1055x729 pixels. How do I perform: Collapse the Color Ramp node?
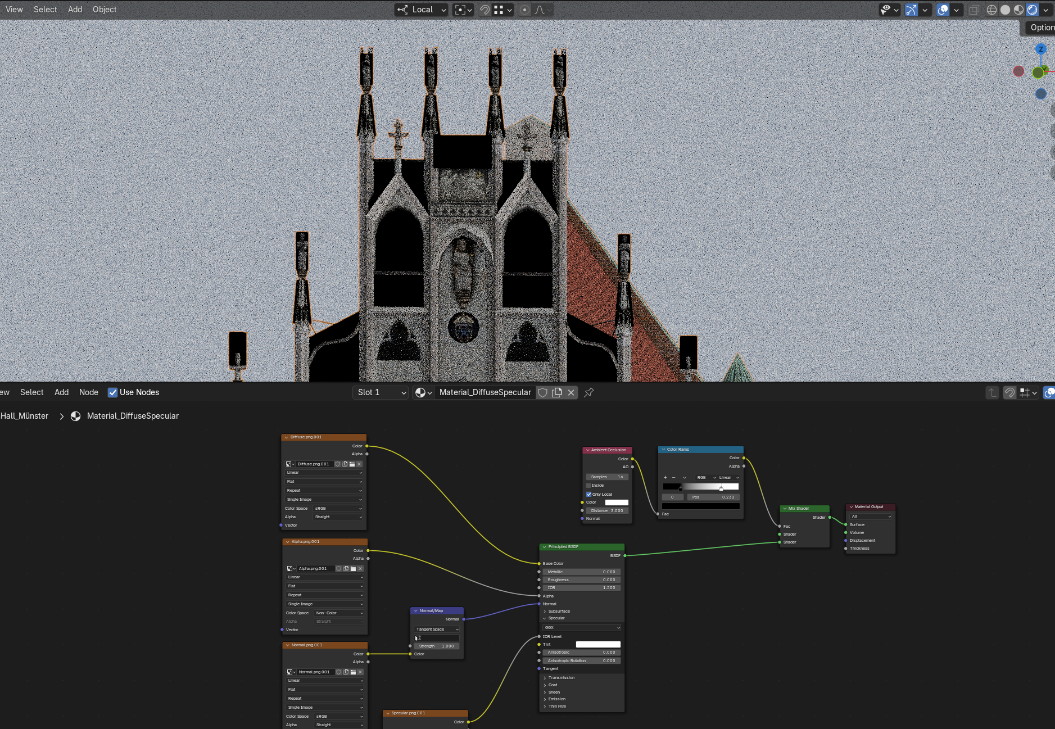(x=663, y=450)
